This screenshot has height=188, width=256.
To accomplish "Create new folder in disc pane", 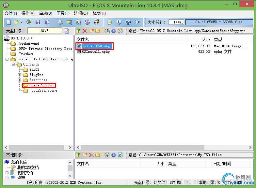I will tap(91, 31).
